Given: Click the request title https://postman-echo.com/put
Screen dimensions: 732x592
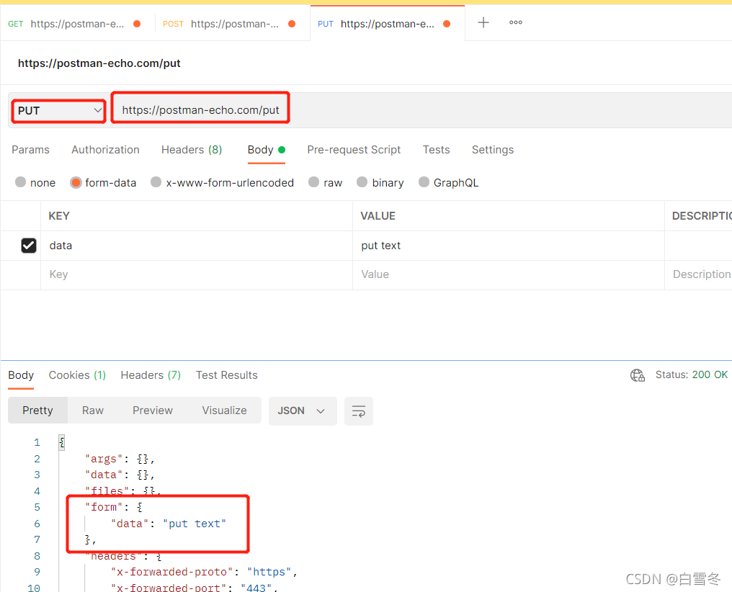Looking at the screenshot, I should pyautogui.click(x=99, y=63).
